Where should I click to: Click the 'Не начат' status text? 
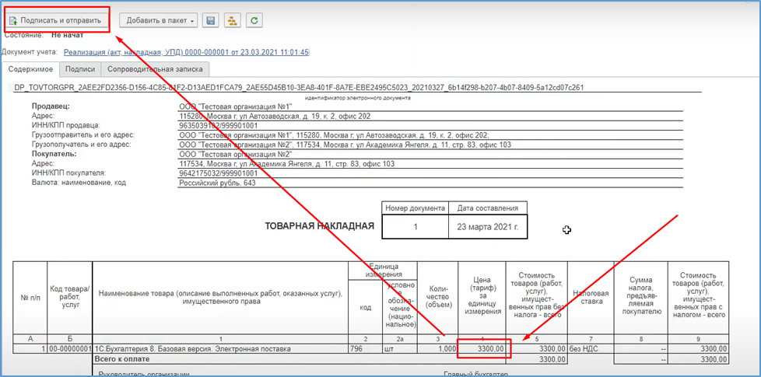pos(68,35)
